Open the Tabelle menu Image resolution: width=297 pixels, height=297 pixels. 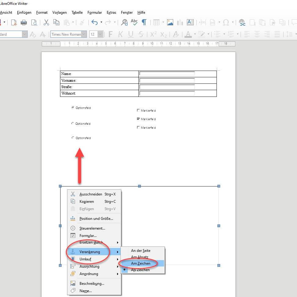click(77, 13)
